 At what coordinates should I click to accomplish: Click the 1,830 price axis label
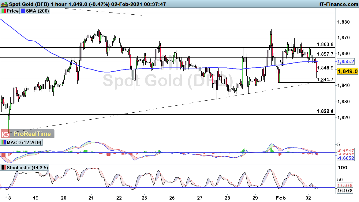[x=343, y=101]
